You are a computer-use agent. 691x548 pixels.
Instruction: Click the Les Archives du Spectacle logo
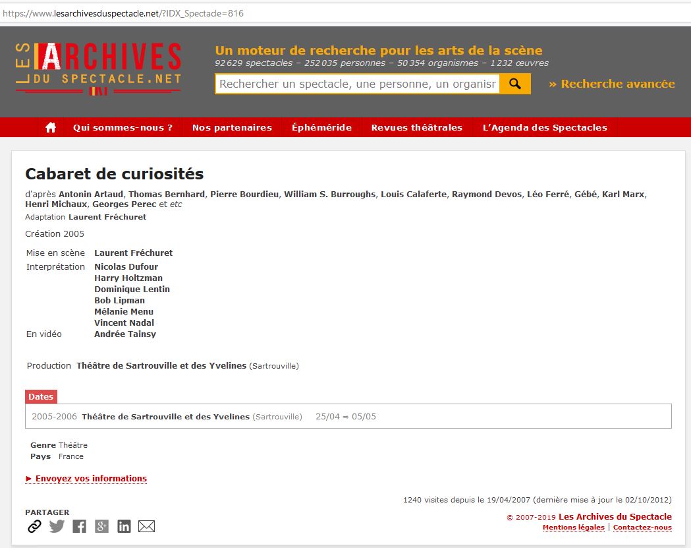pos(97,69)
